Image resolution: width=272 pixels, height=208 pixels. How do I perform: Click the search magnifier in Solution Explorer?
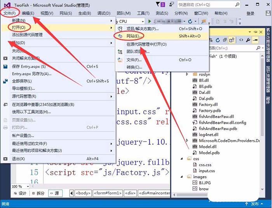coord(258,48)
